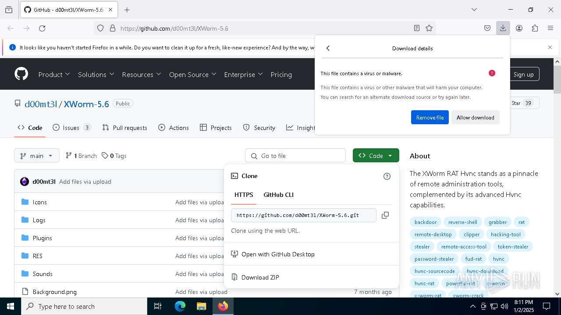Expand the Resources menu

(142, 74)
